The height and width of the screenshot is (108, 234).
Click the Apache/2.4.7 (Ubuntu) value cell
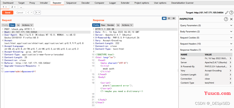(216, 63)
